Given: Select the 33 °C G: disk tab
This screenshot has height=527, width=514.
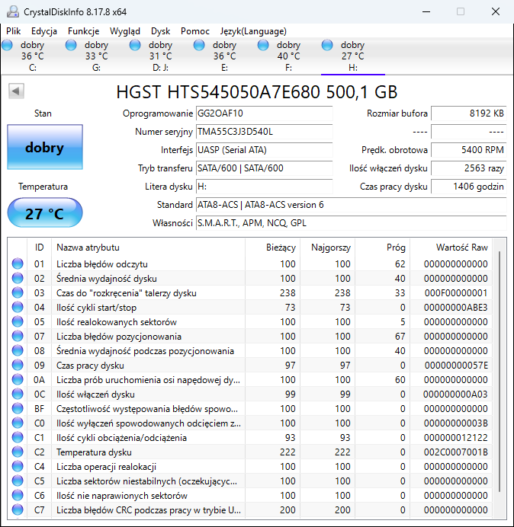Looking at the screenshot, I should pos(97,56).
